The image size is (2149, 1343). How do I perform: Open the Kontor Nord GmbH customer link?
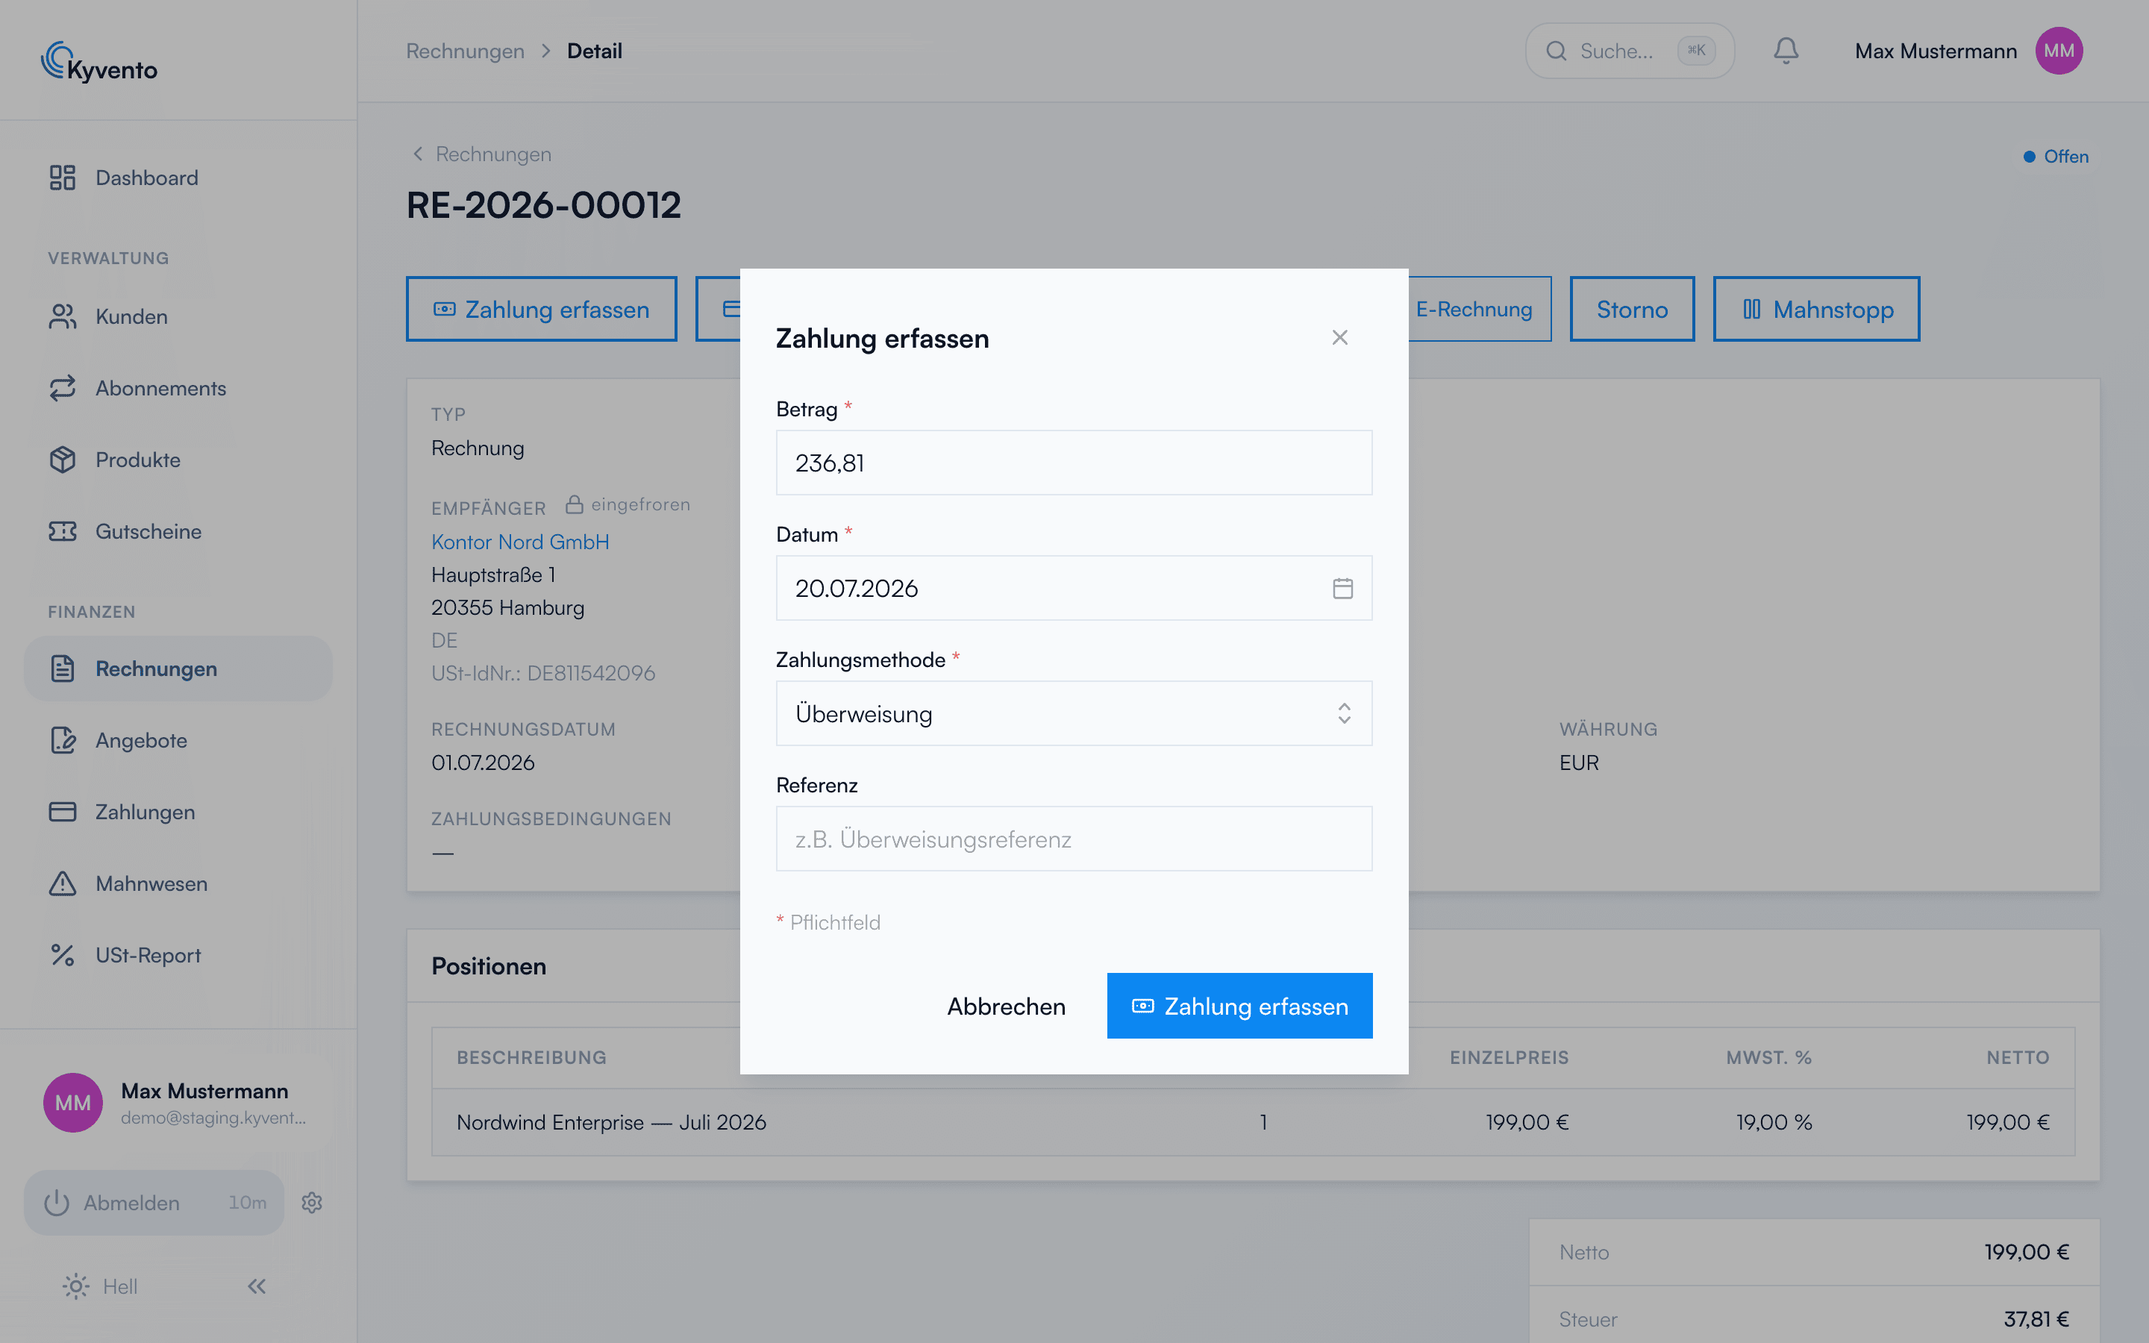(x=520, y=542)
